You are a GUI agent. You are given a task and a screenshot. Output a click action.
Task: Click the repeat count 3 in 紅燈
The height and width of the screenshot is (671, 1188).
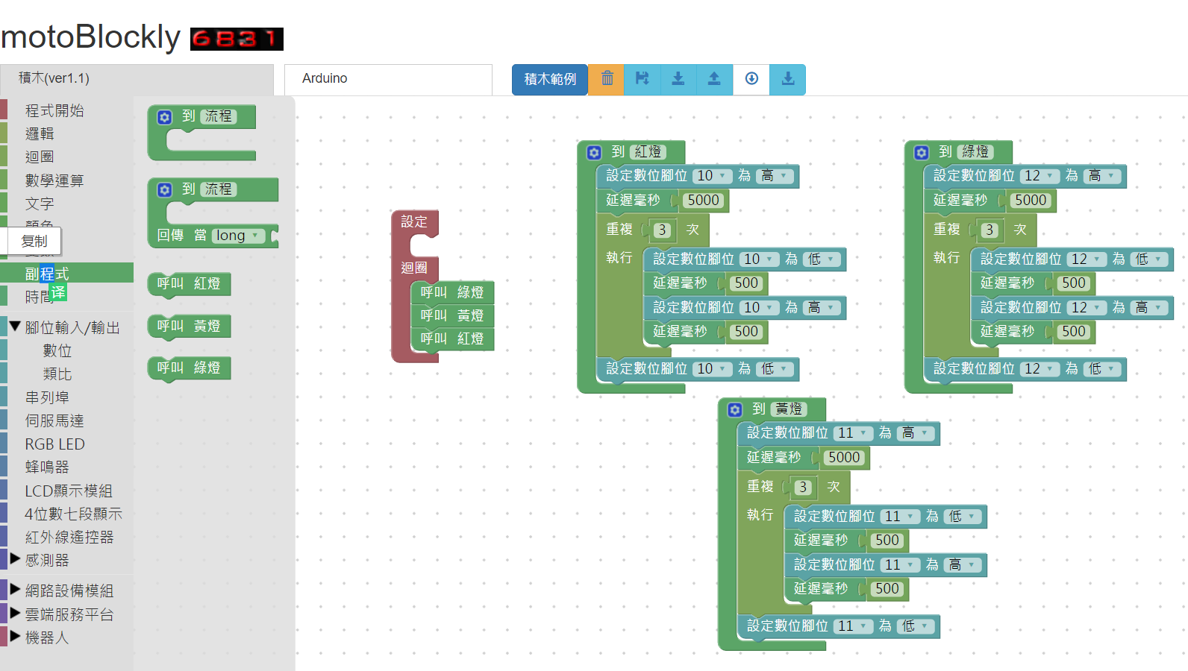coord(662,230)
